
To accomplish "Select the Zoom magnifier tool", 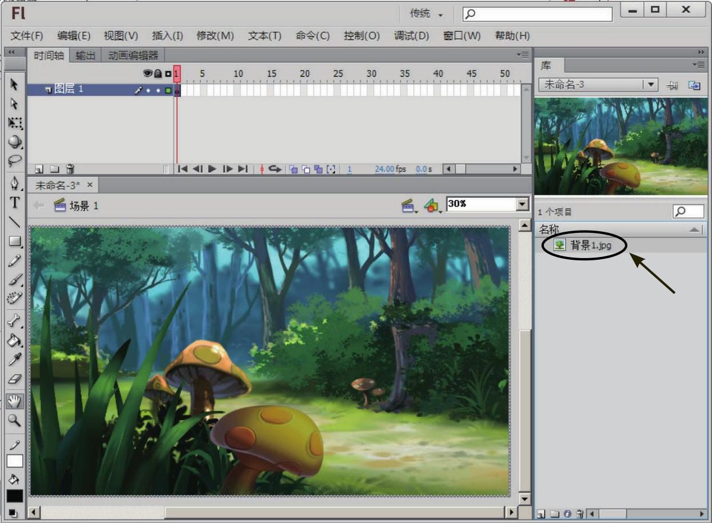I will click(x=15, y=421).
